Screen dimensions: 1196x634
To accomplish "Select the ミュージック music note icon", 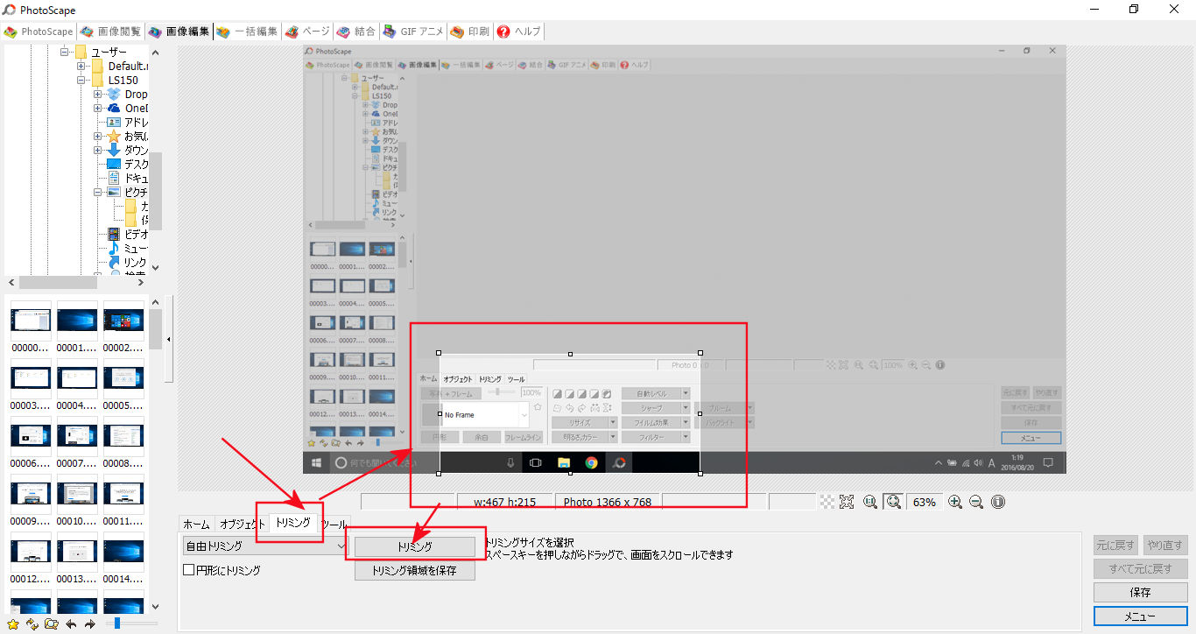I will tap(114, 248).
